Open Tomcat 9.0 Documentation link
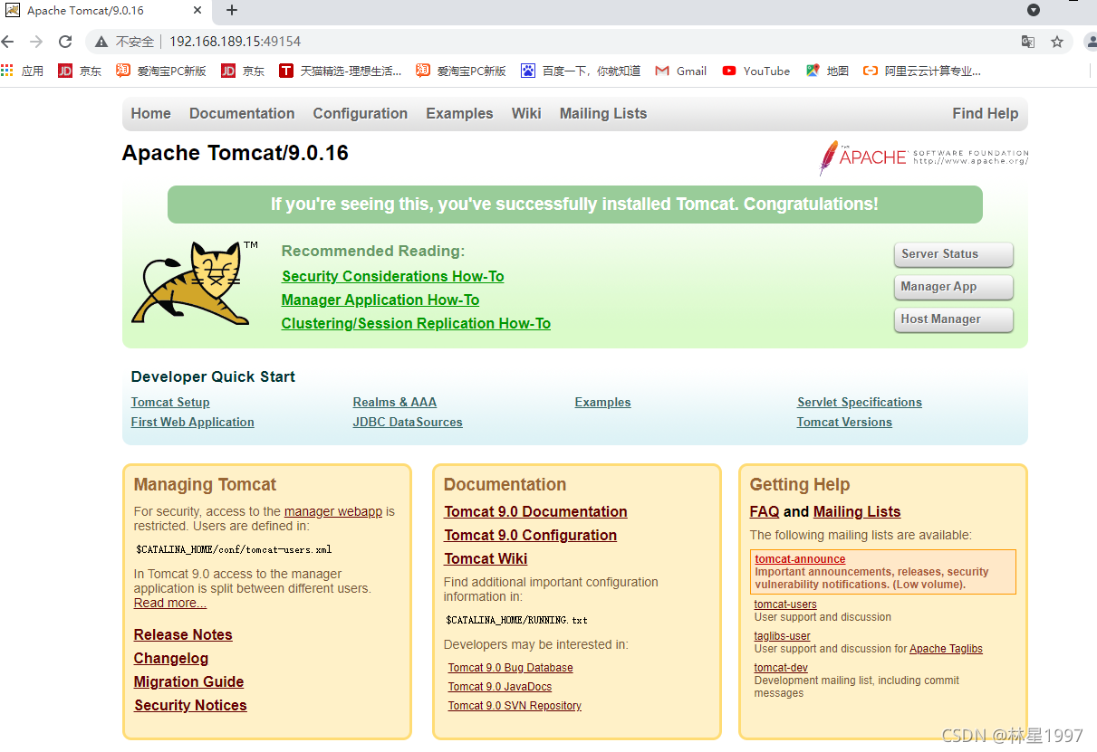Viewport: 1097px width, 752px height. click(x=535, y=511)
